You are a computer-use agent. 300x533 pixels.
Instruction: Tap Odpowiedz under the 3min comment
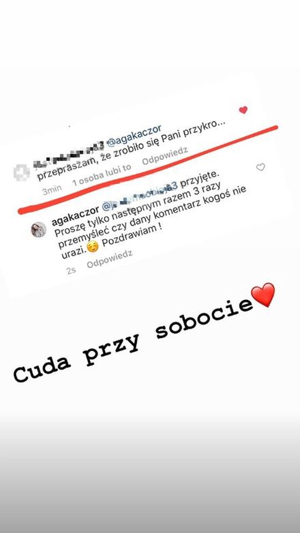tap(164, 155)
